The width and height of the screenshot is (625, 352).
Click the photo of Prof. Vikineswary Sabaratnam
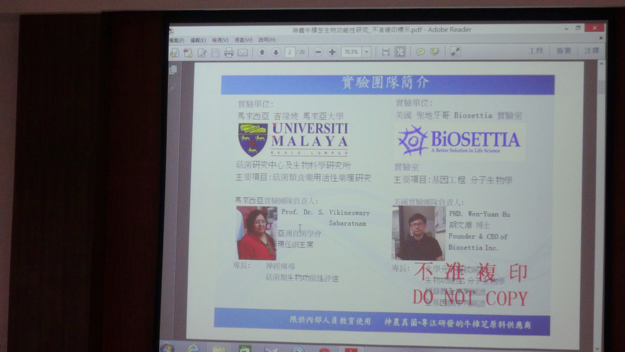click(257, 233)
